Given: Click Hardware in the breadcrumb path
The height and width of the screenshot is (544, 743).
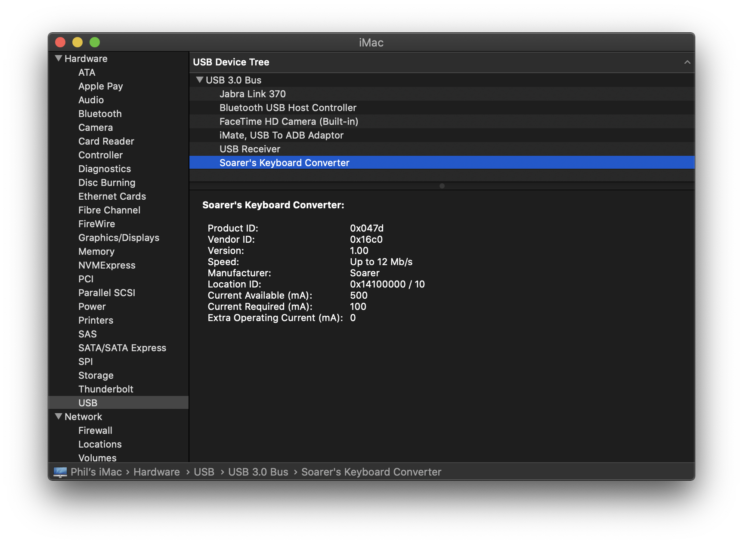Looking at the screenshot, I should pyautogui.click(x=156, y=472).
